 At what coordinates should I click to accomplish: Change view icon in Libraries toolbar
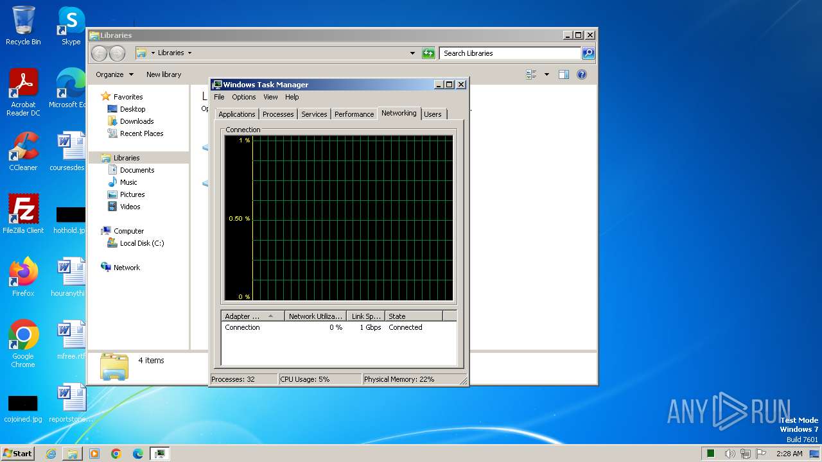[532, 74]
